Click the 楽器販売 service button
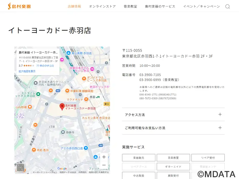This screenshot has height=179, width=239. 139,158
